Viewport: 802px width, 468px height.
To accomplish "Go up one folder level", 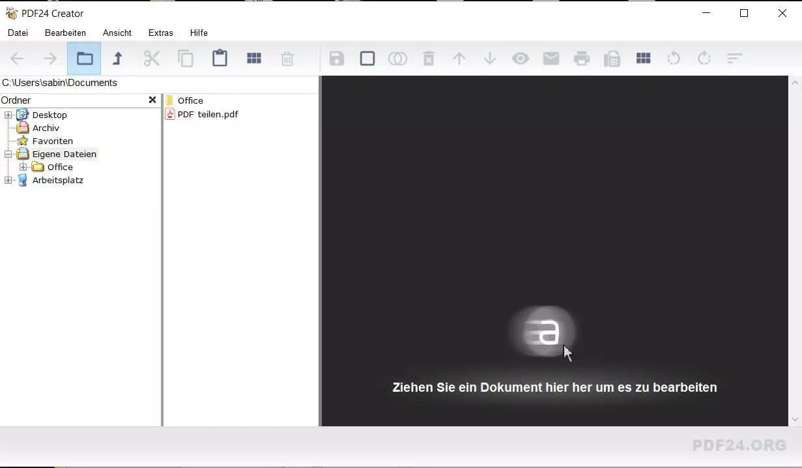I will [117, 59].
